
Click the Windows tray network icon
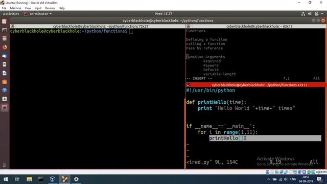click(x=281, y=179)
